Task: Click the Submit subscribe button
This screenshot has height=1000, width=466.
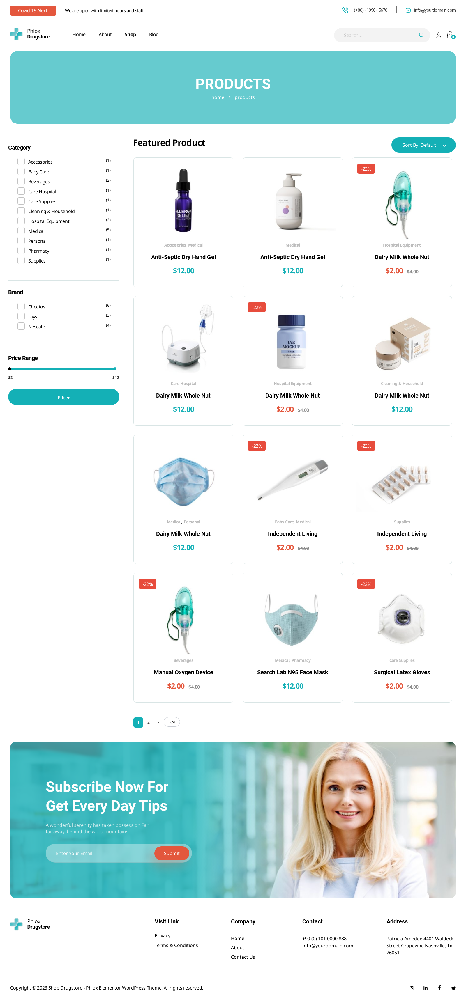Action: 172,853
